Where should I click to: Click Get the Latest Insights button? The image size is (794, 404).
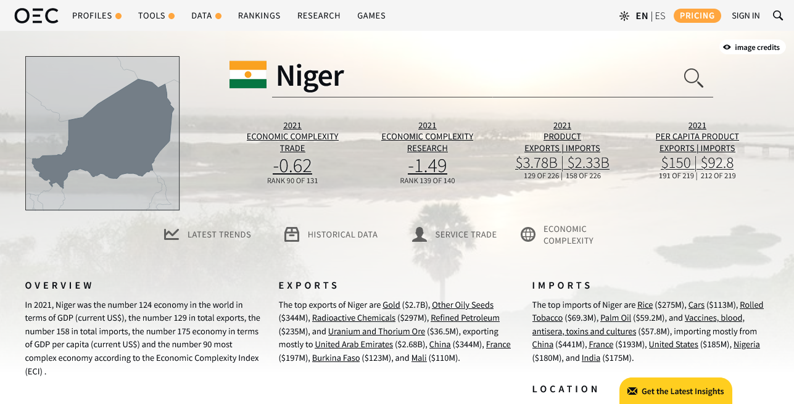(x=676, y=391)
